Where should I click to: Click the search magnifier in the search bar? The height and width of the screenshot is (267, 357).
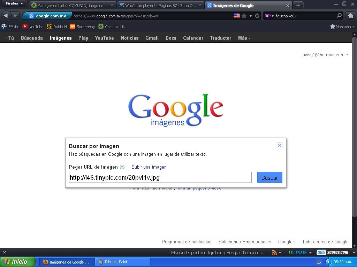pyautogui.click(x=339, y=16)
